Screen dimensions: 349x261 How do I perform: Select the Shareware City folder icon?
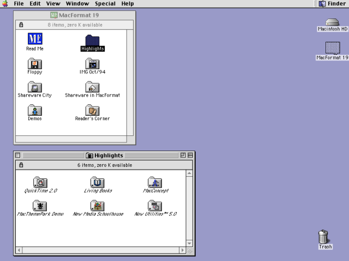click(x=35, y=87)
